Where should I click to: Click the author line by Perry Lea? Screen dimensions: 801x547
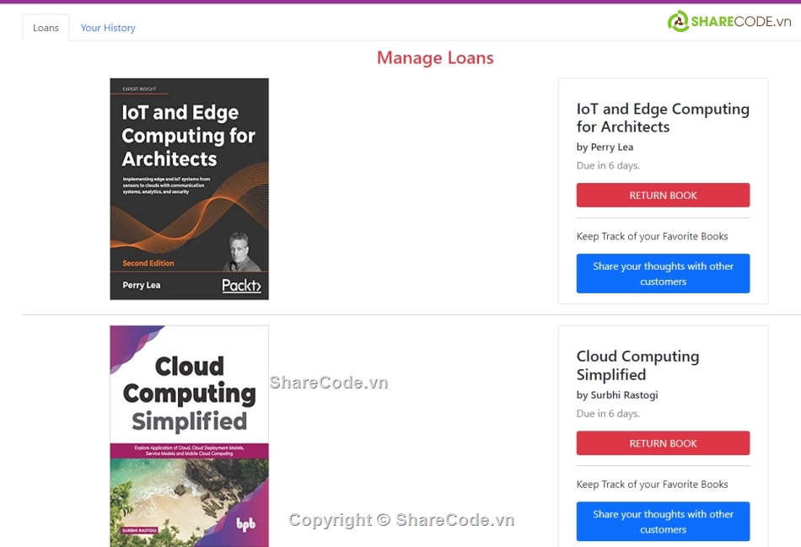(605, 147)
